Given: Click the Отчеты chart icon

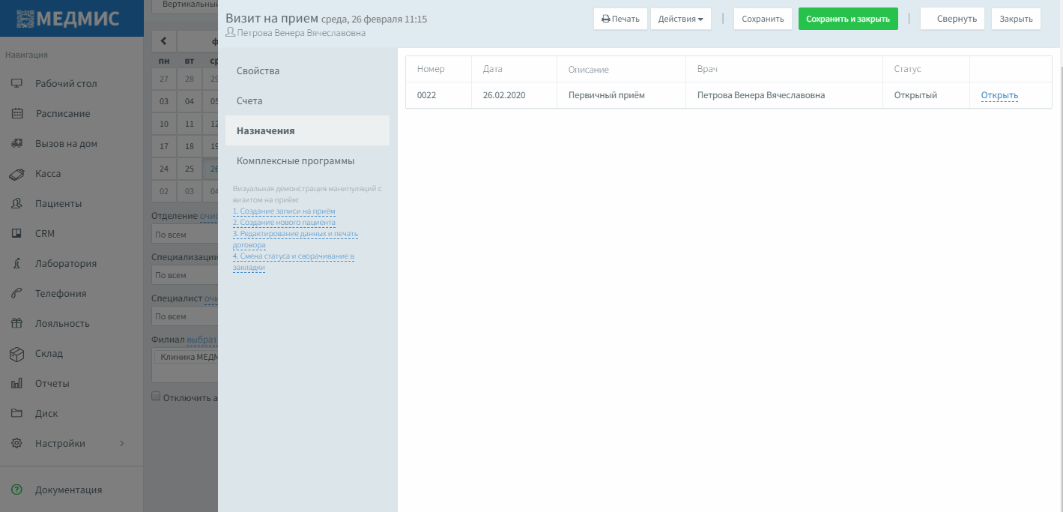Looking at the screenshot, I should pyautogui.click(x=16, y=383).
